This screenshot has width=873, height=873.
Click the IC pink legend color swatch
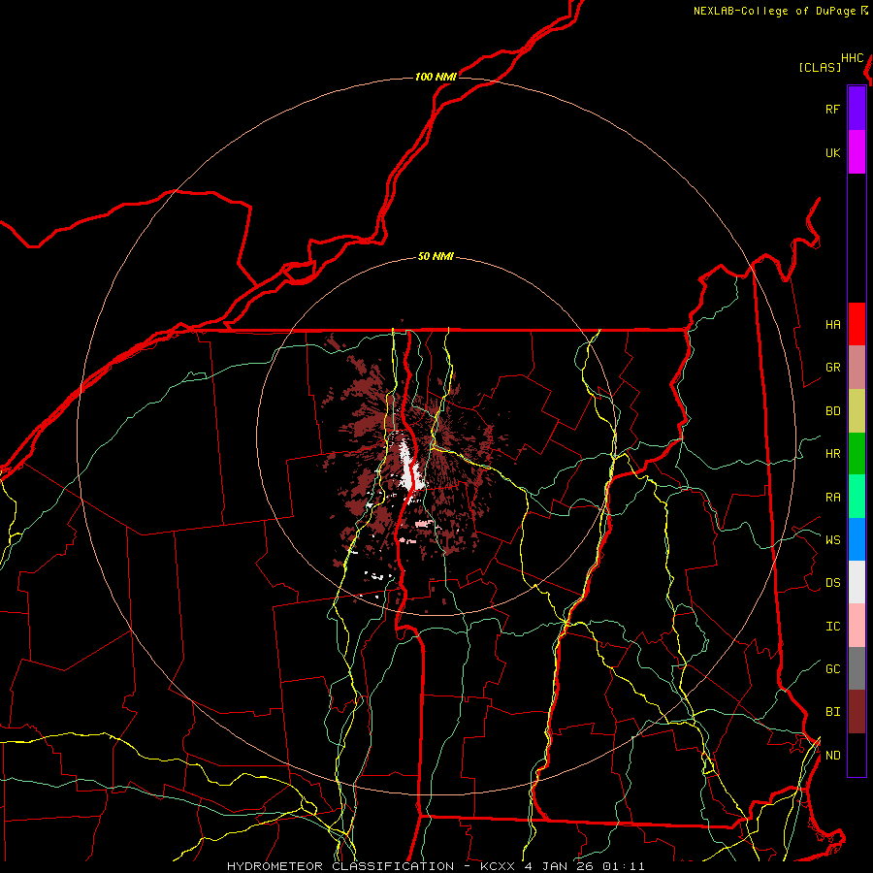(x=857, y=626)
